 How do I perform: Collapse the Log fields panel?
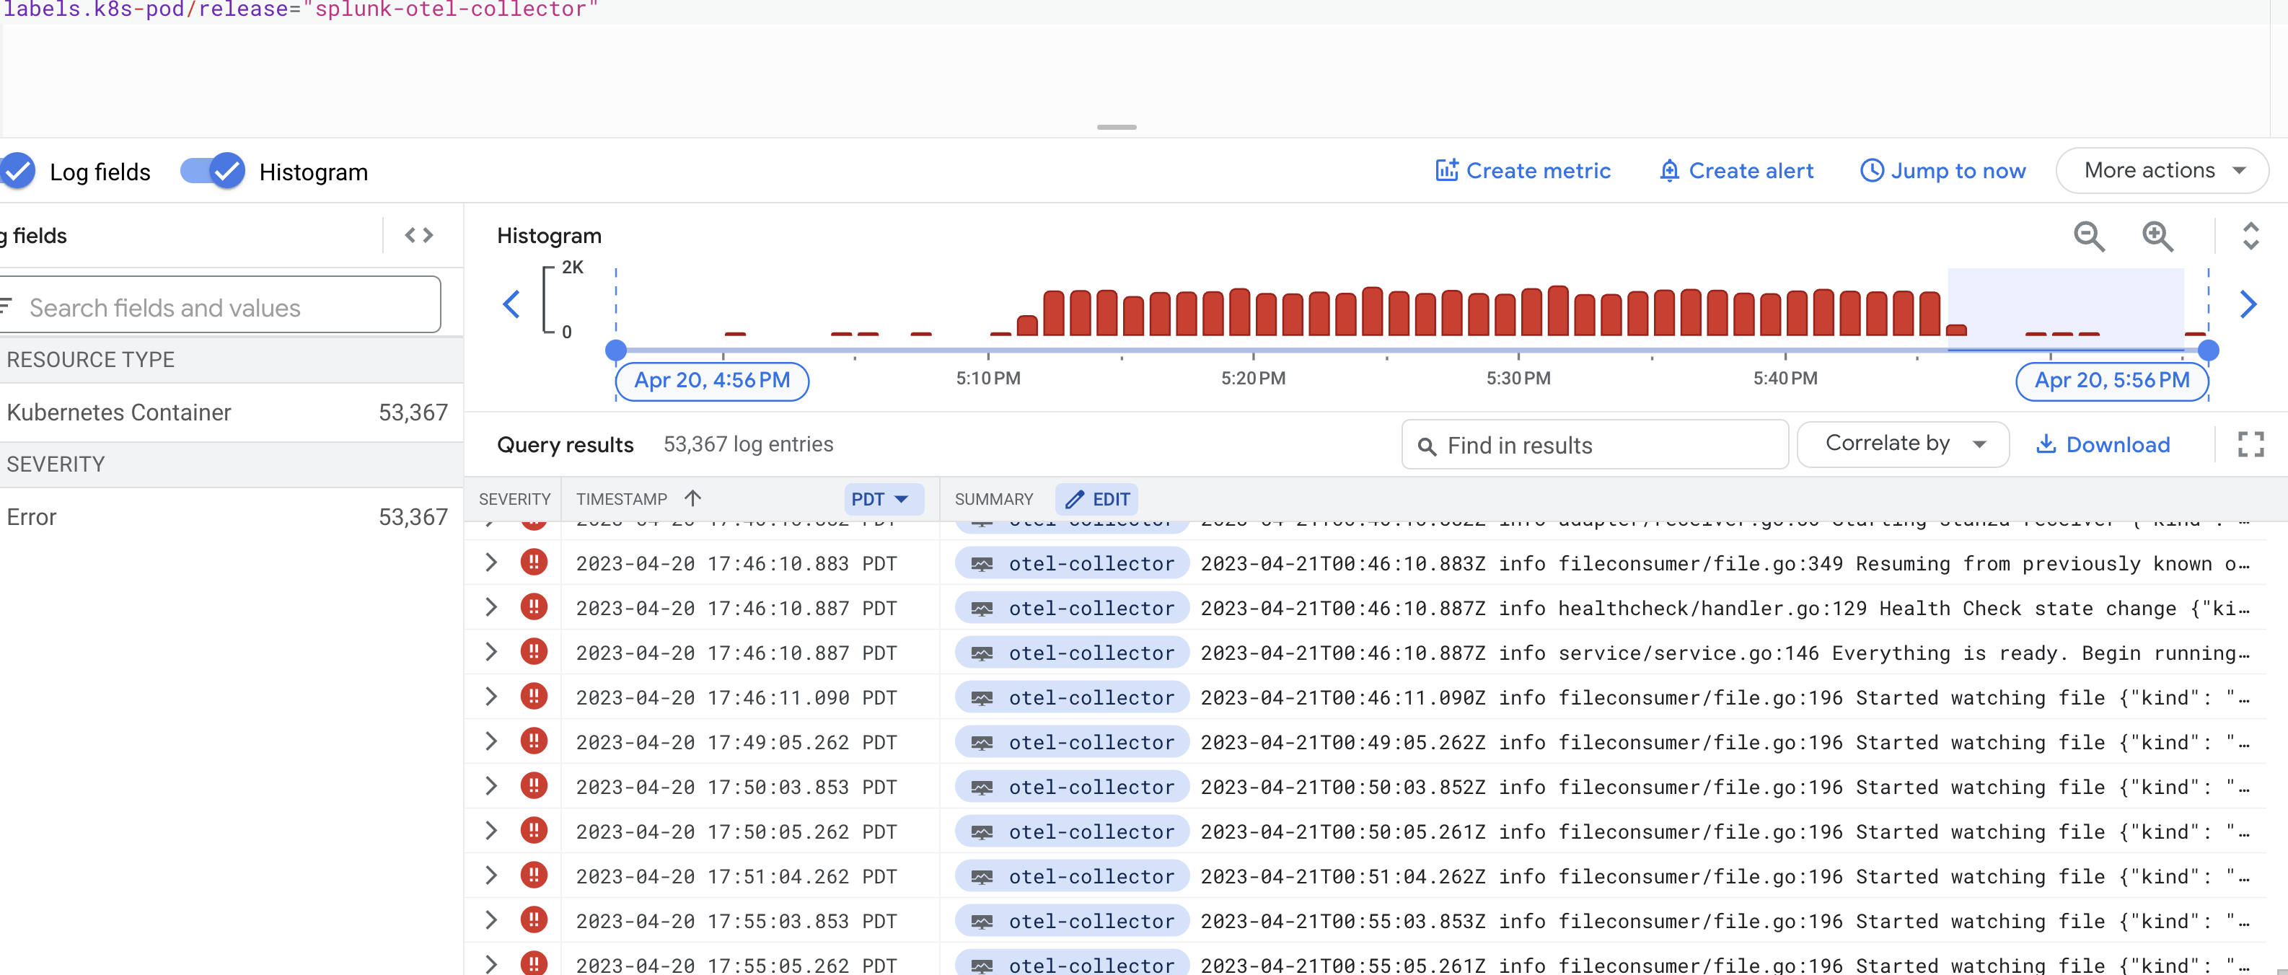pyautogui.click(x=419, y=234)
